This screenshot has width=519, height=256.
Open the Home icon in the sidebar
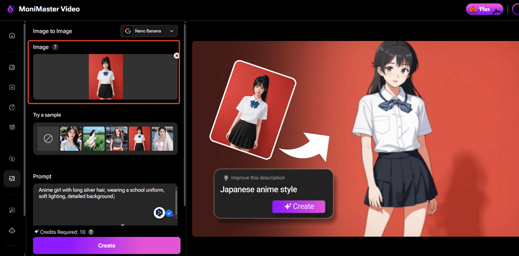(12, 36)
